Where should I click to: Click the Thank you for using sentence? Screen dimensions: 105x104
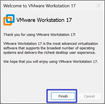(x=39, y=35)
